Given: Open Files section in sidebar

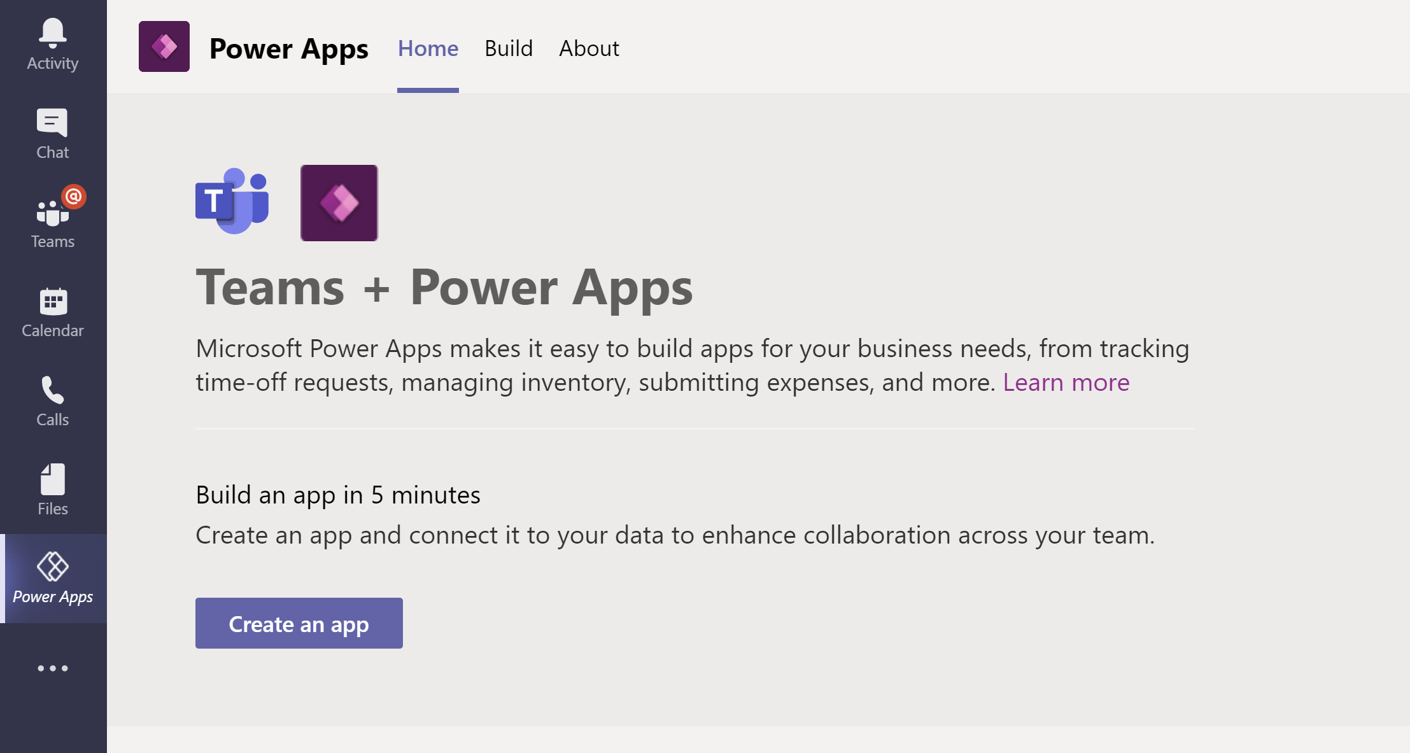Looking at the screenshot, I should [52, 489].
